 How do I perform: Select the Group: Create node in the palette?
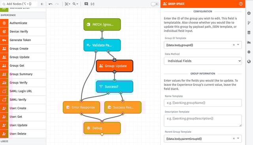[23, 49]
